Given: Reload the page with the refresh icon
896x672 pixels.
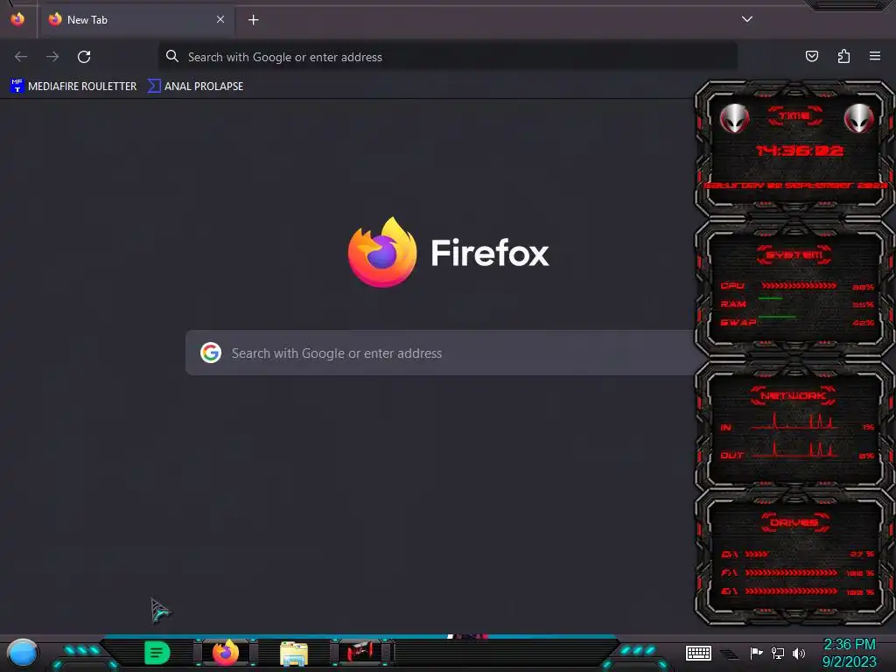Looking at the screenshot, I should pos(84,57).
